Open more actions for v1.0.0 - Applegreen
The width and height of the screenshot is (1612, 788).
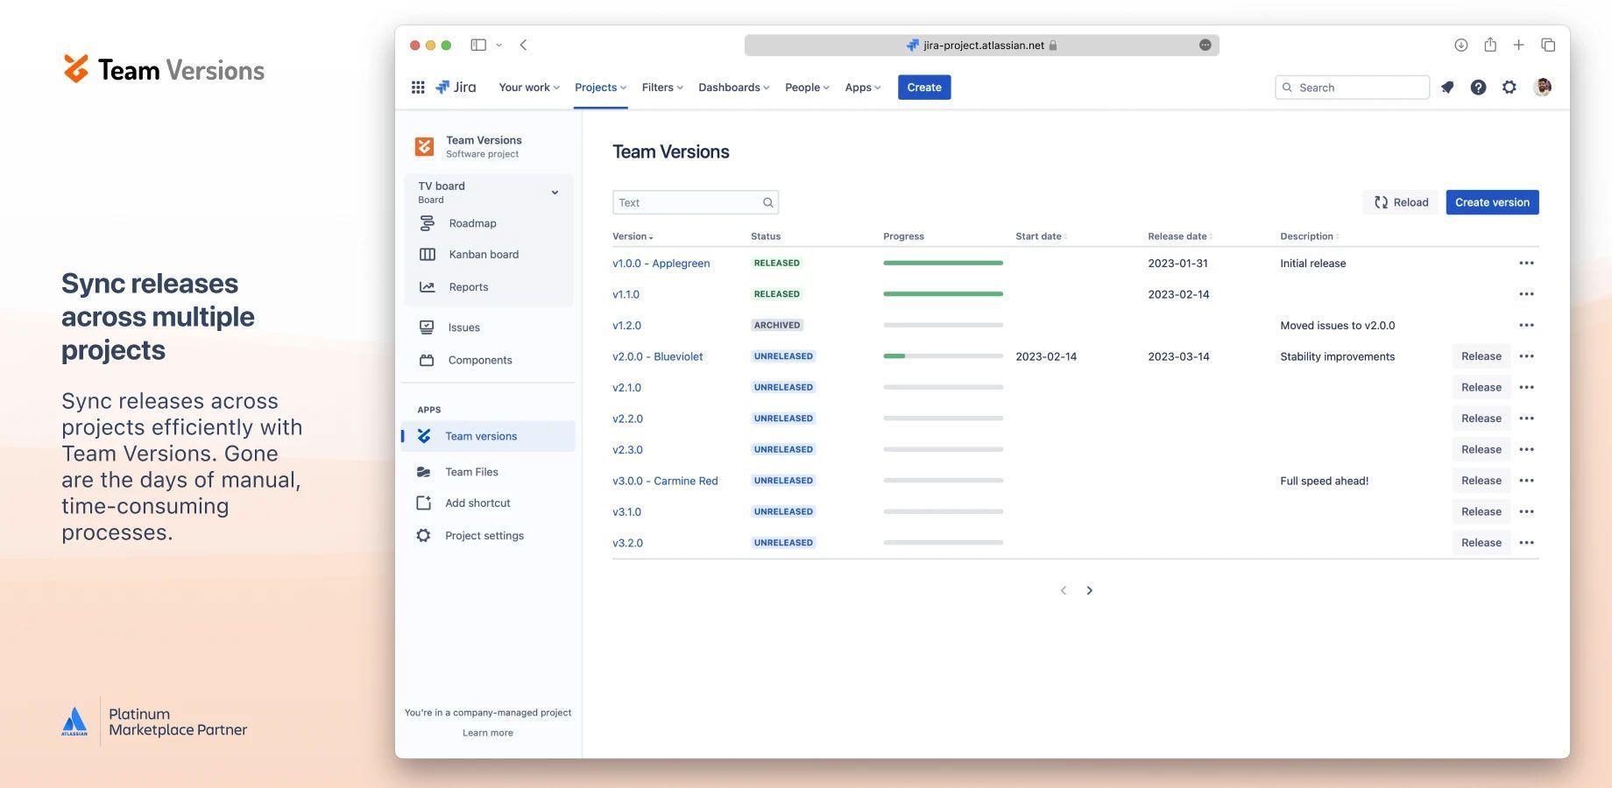coord(1526,264)
